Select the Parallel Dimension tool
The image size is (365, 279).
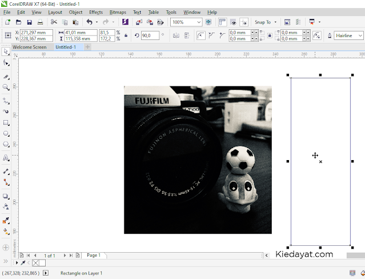(6, 172)
